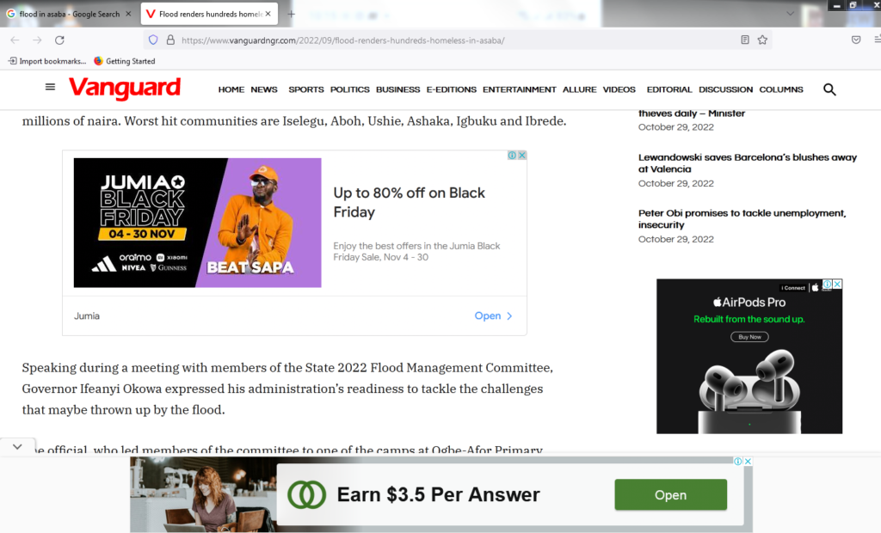The image size is (881, 533).
Task: Close the Jumia Black Friday ad
Action: click(522, 155)
